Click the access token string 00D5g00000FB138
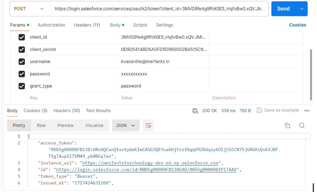317x192 pixels. pyautogui.click(x=164, y=153)
